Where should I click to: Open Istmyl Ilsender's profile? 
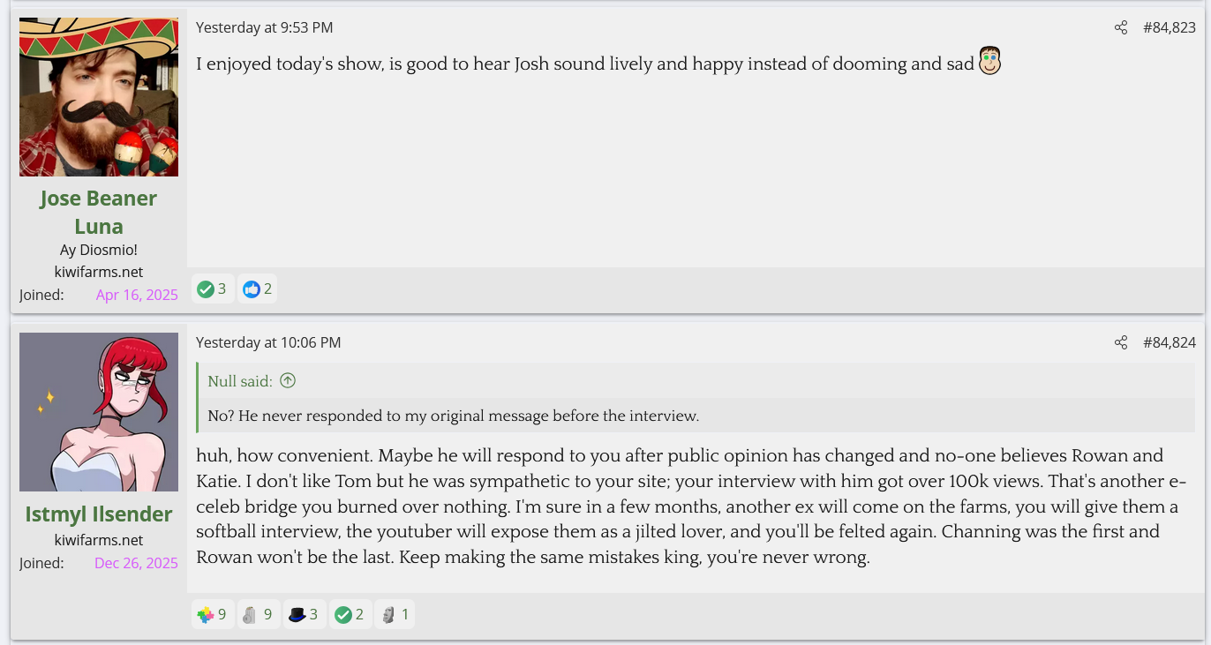(x=99, y=514)
